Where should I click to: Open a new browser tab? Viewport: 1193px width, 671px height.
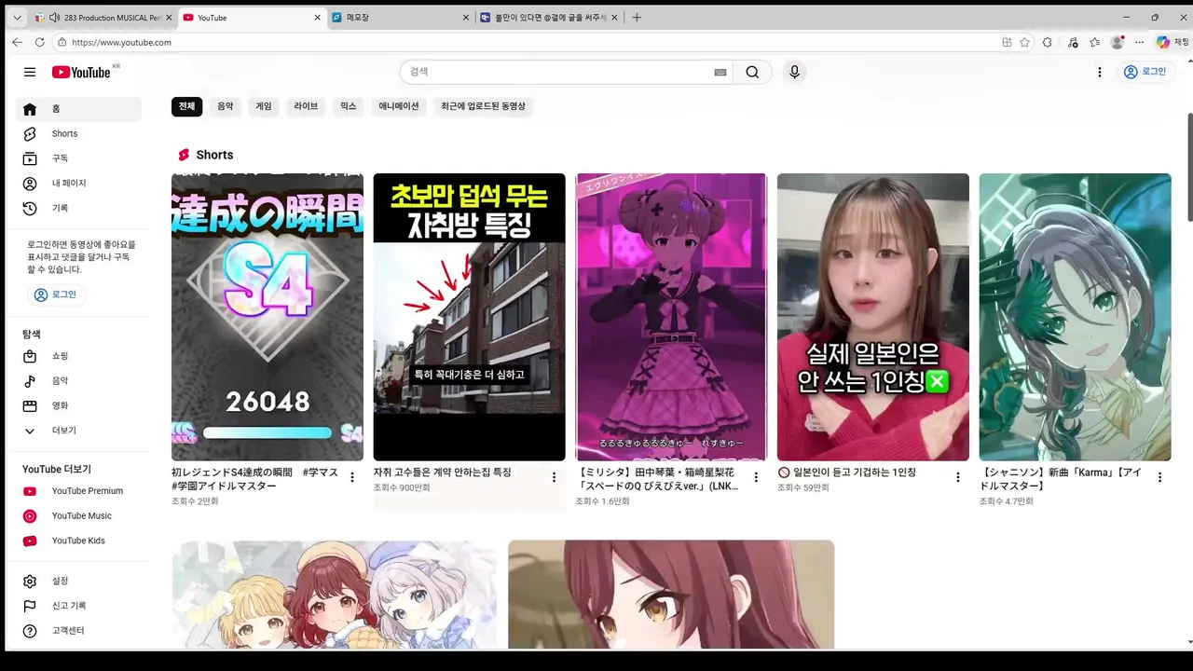coord(637,18)
